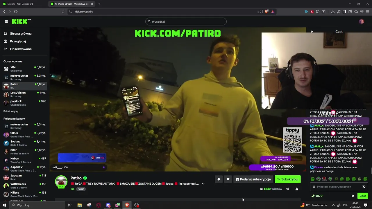Share the stream via share icon
This screenshot has width=372, height=209.
[x=287, y=189]
